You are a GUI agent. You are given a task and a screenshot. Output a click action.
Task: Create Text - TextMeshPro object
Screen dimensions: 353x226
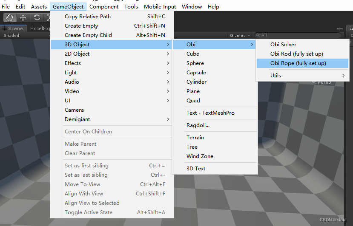tap(214, 113)
